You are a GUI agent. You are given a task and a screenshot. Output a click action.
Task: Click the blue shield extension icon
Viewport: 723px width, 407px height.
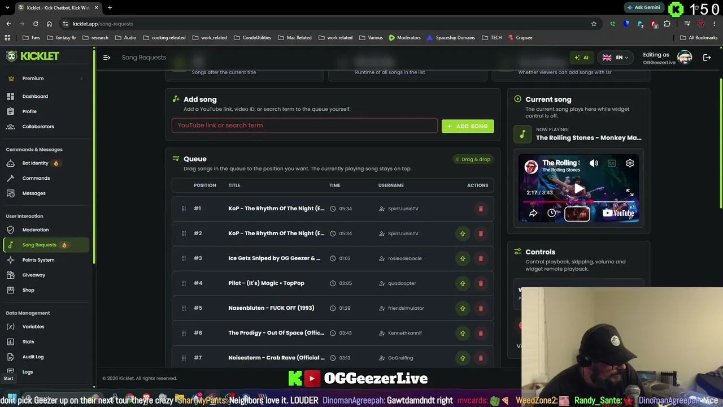626,24
